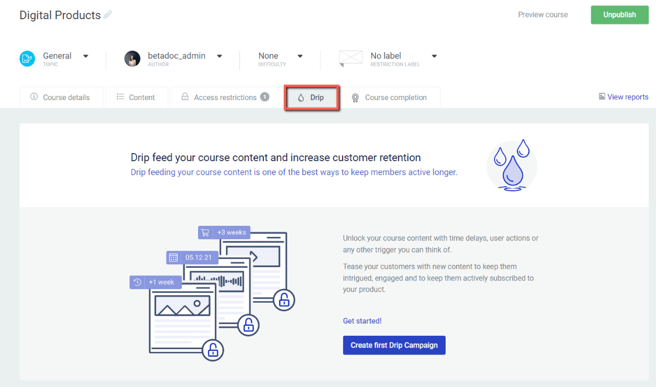This screenshot has width=656, height=387.
Task: Click the betadoc_admin author avatar
Action: tap(132, 59)
